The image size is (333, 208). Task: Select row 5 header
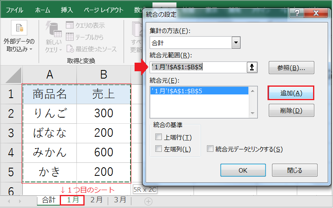tap(11, 172)
